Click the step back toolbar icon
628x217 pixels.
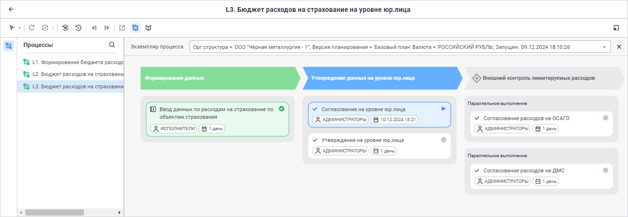point(94,28)
